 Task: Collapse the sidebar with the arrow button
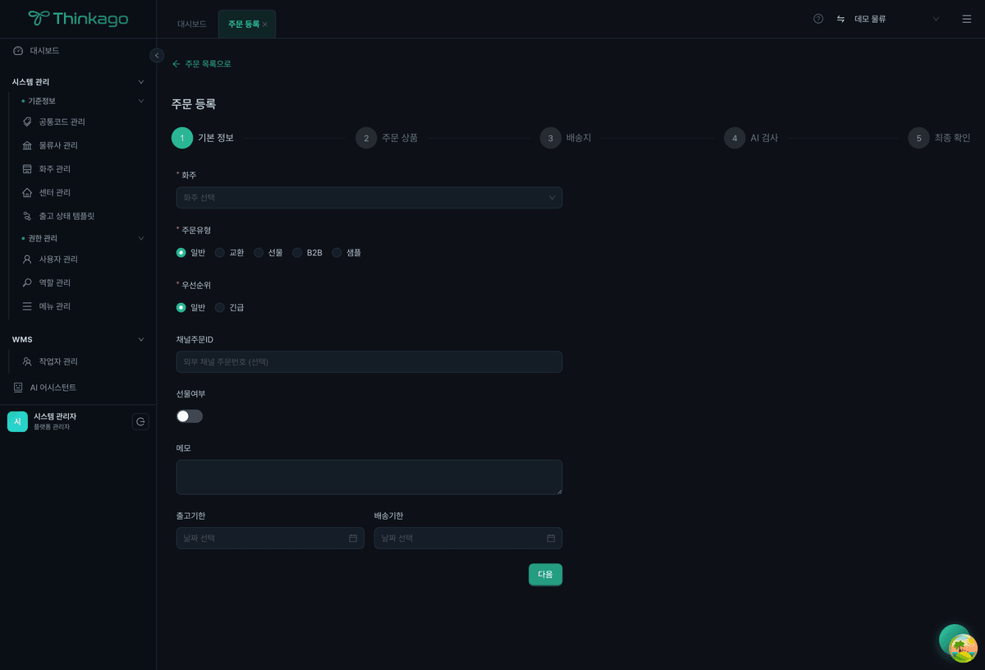click(157, 55)
